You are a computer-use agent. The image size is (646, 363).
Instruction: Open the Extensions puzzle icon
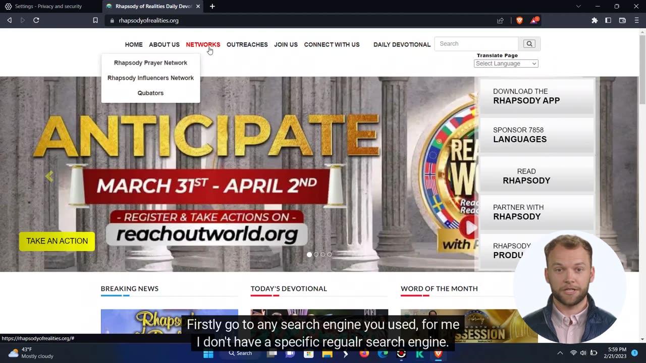pyautogui.click(x=595, y=20)
